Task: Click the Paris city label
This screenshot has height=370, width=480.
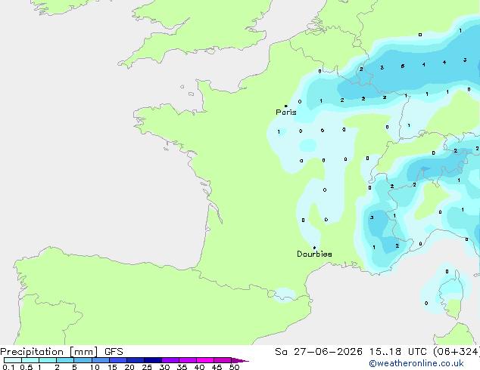Action: pyautogui.click(x=286, y=113)
